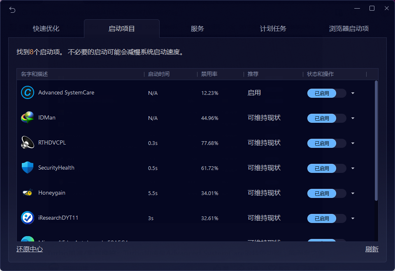Click the 启用 recommendation for Advanced SystemCare
Screen dimensions: 395x271
pos(254,93)
